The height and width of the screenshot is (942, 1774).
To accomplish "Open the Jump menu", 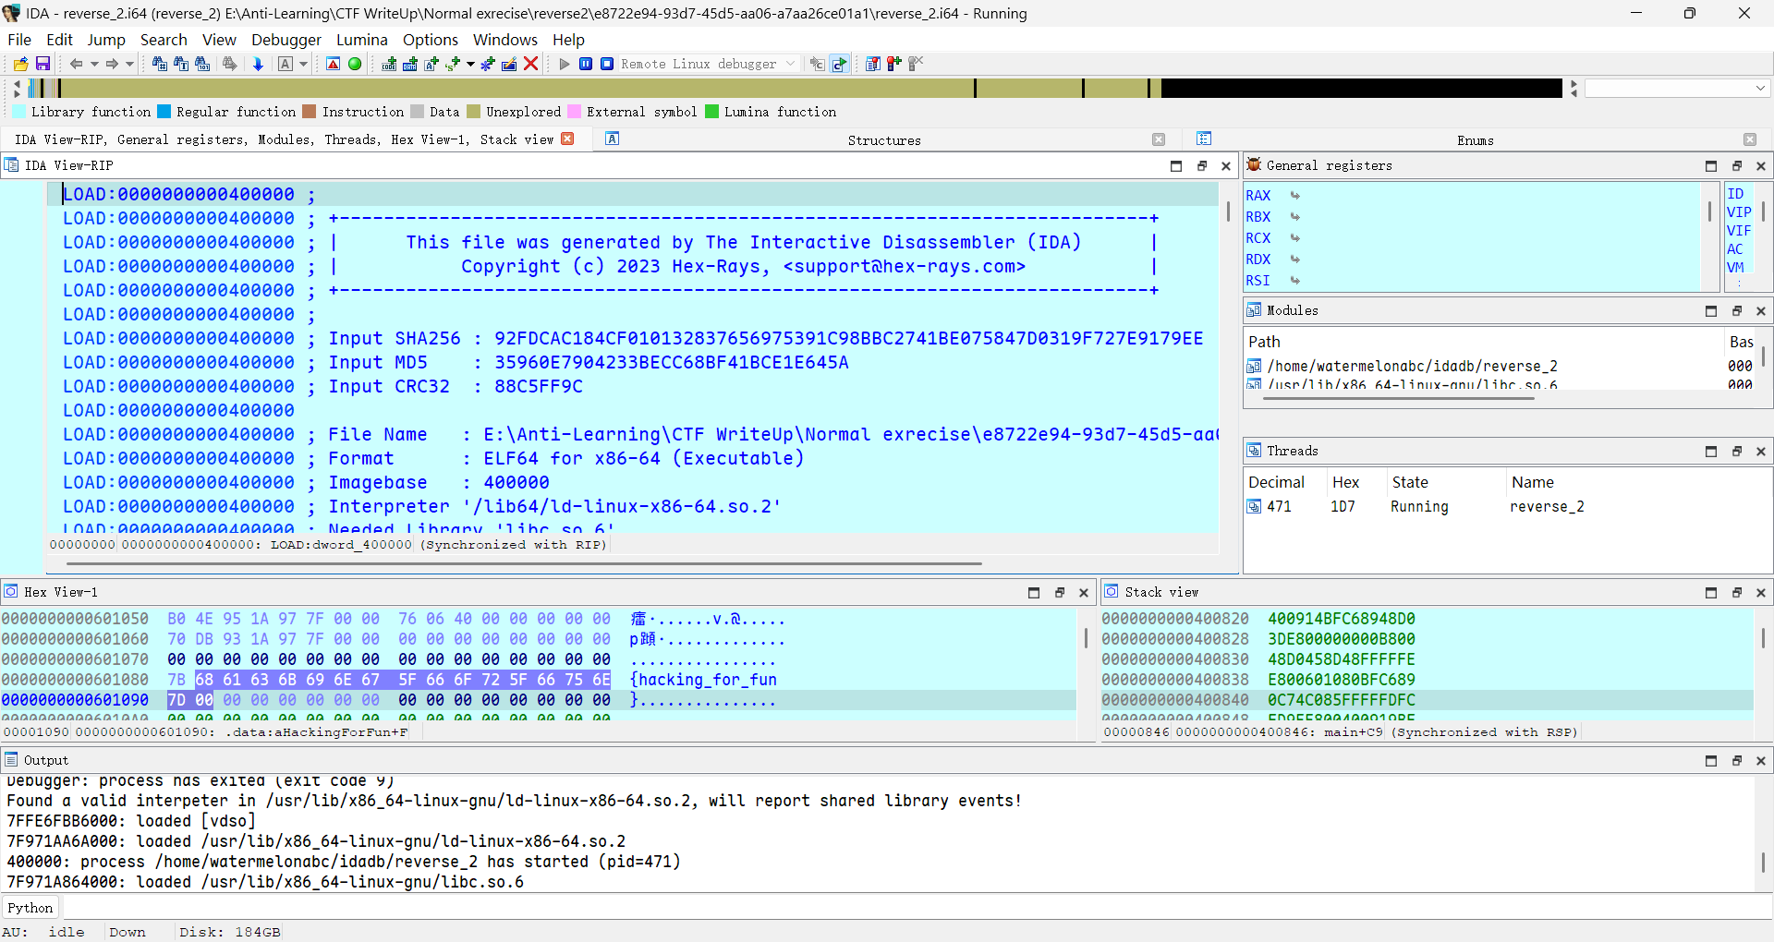I will coord(106,40).
